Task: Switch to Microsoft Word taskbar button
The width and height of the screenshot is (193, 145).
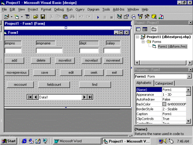Action: click(77, 141)
